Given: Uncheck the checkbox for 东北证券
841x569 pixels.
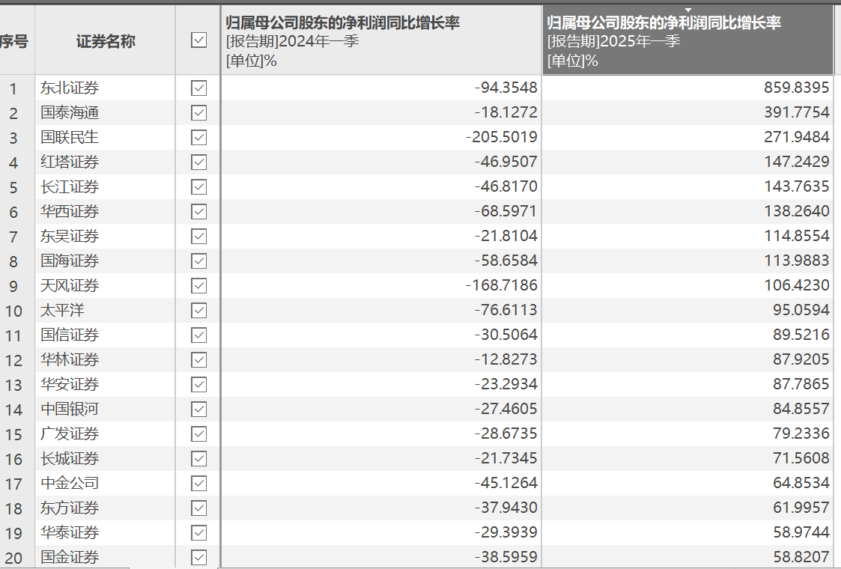Looking at the screenshot, I should 198,87.
